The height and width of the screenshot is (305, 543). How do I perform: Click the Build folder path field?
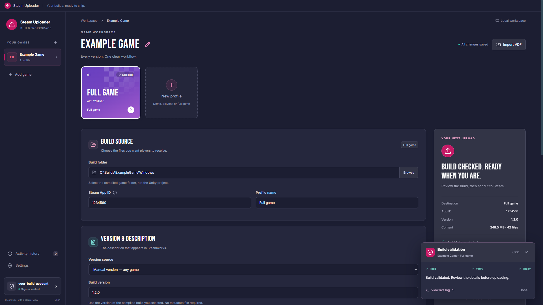point(244,173)
